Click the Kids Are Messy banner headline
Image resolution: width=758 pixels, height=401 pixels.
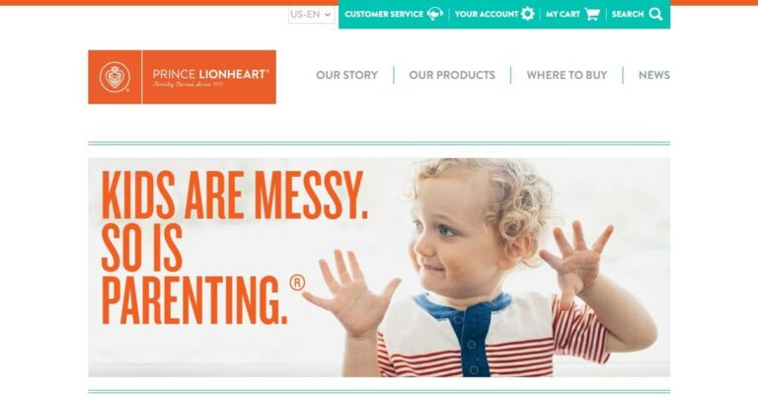234,247
